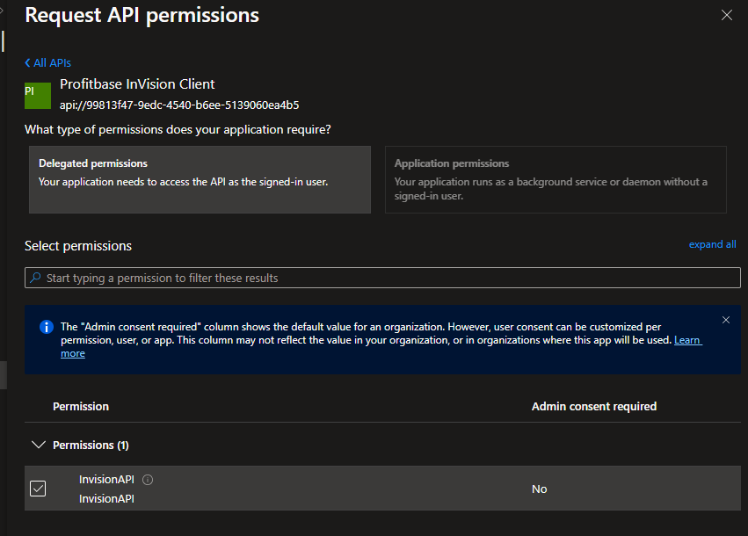Uncheck the InvisionAPI permission checkbox
748x536 pixels.
[x=38, y=489]
